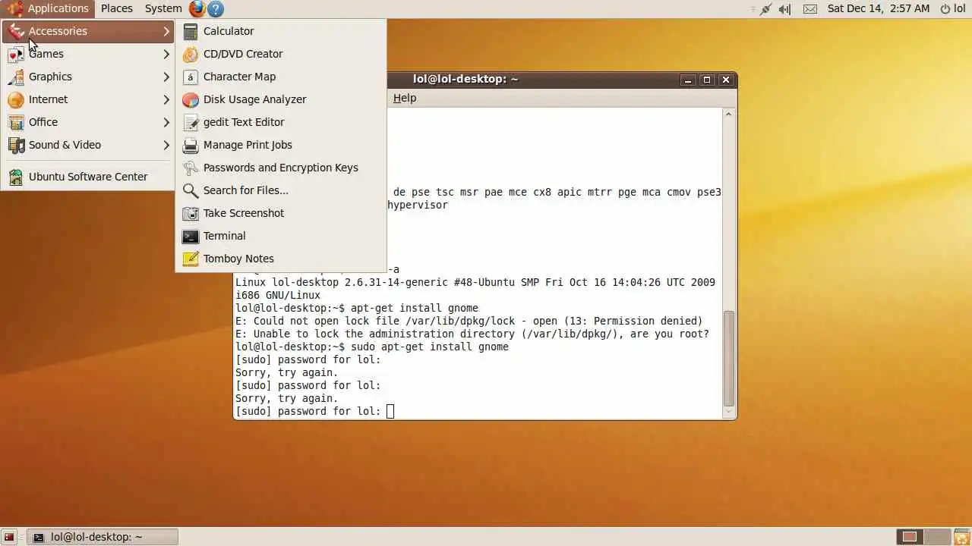
Task: Open the Places menu
Action: pos(117,8)
